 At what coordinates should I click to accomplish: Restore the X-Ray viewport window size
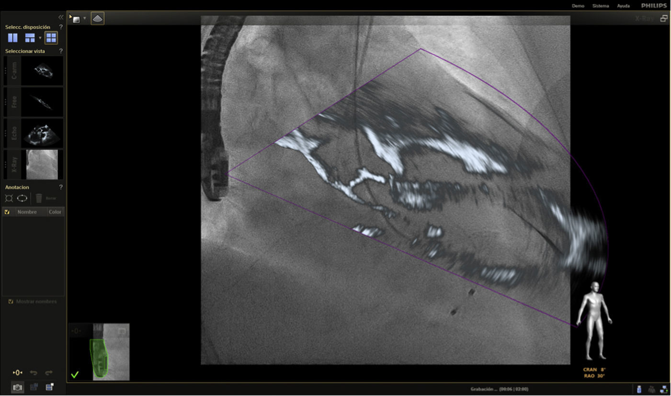[664, 19]
